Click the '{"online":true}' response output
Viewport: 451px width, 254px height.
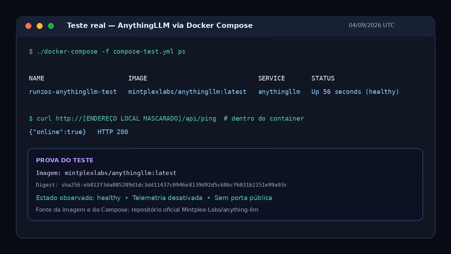click(57, 132)
